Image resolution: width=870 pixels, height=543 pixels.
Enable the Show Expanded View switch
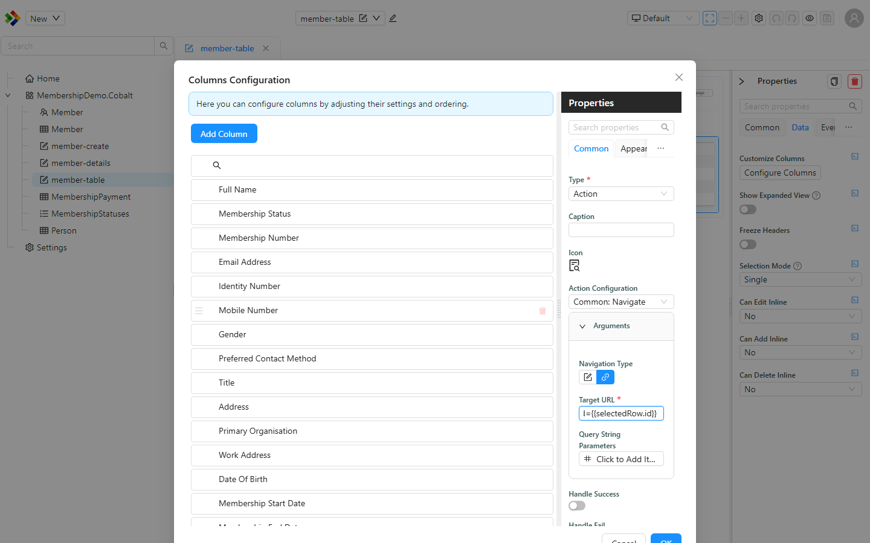tap(748, 209)
